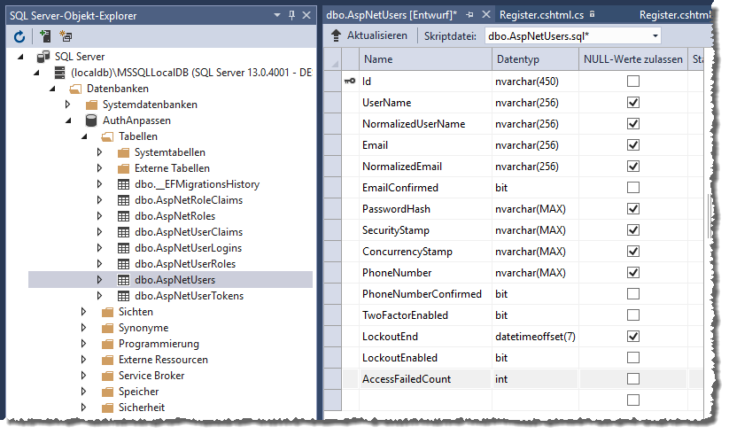Expand the dbo.AspNetUsers table node
Screen dimensions: 729x435
[99, 280]
